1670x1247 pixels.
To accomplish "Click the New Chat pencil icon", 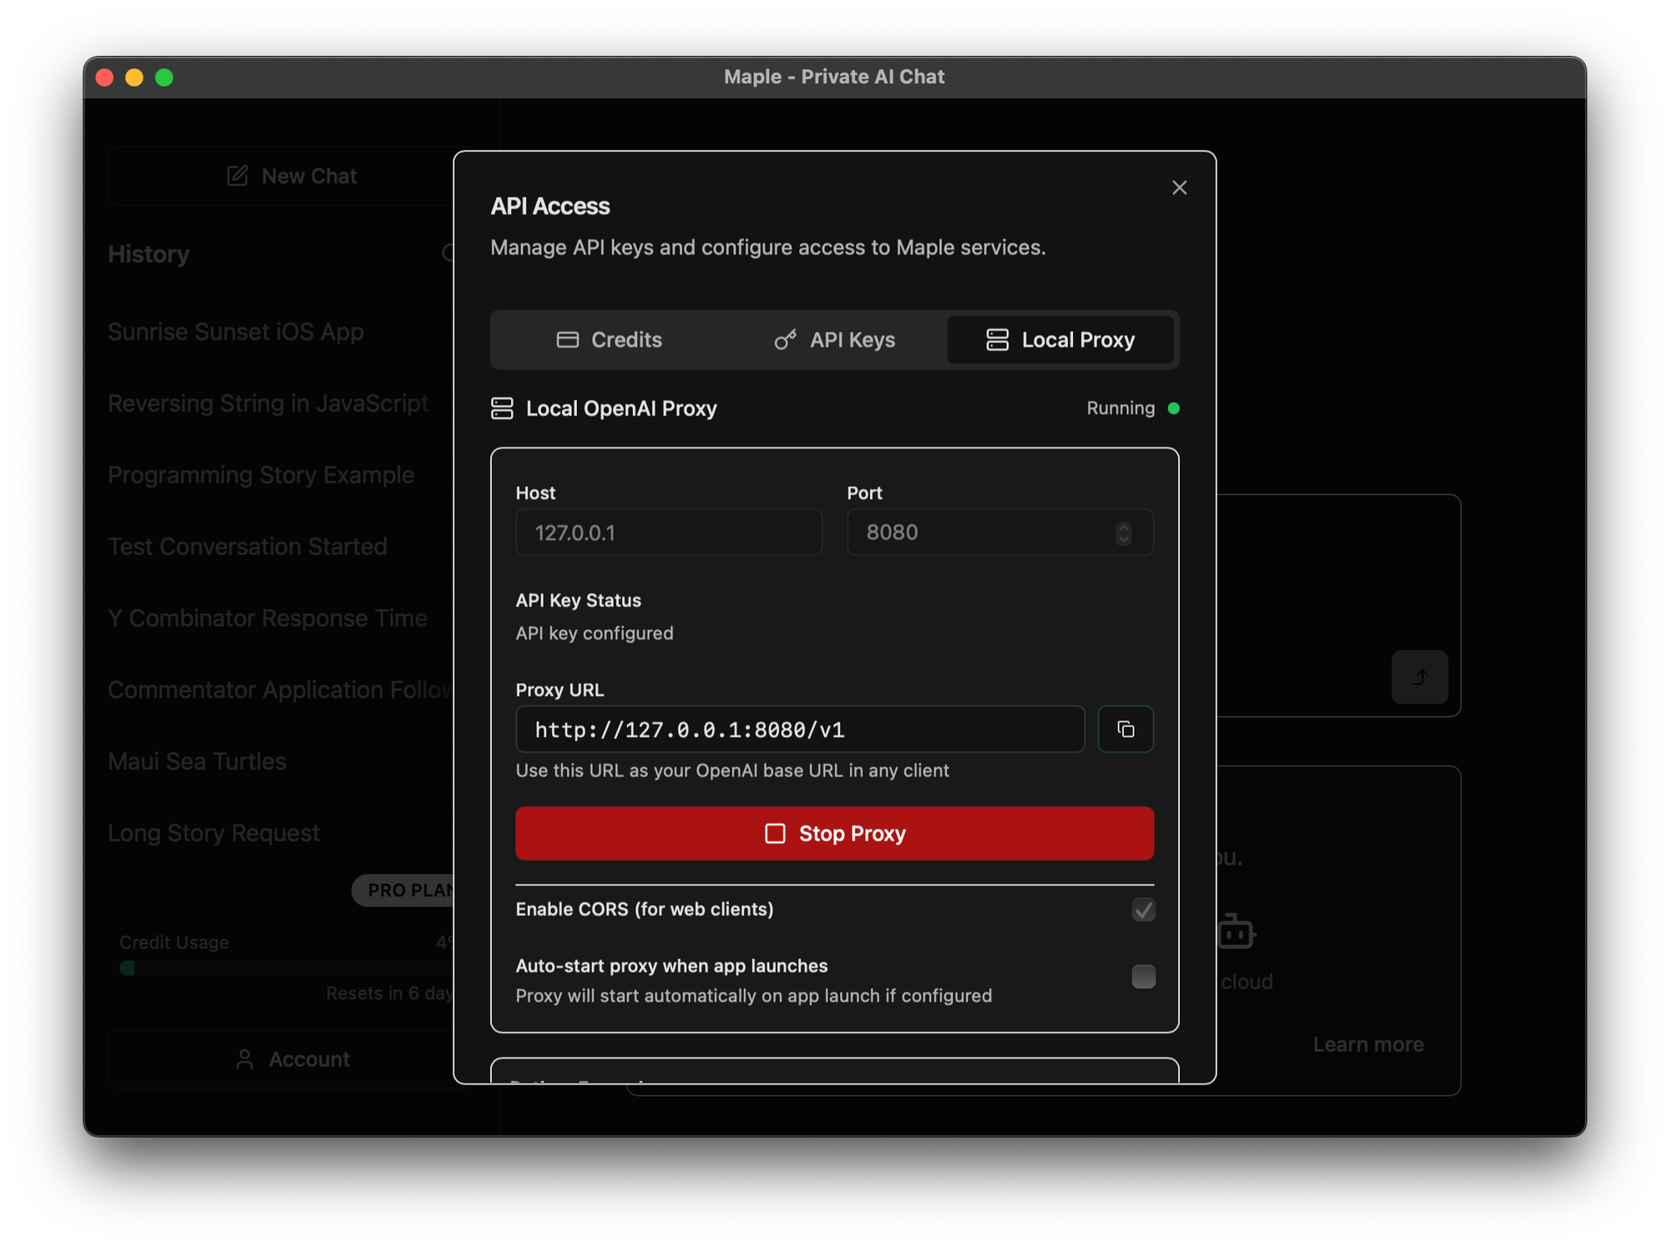I will tap(238, 176).
